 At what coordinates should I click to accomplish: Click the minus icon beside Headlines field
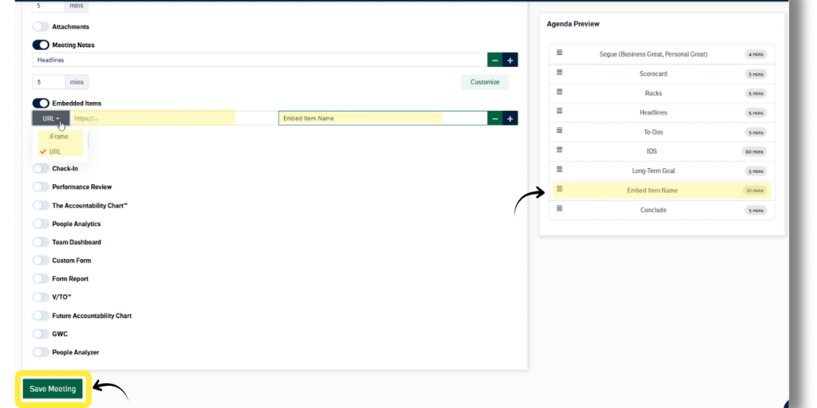click(x=495, y=60)
